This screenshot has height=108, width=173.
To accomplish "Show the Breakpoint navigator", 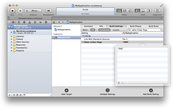I will coord(41,22).
